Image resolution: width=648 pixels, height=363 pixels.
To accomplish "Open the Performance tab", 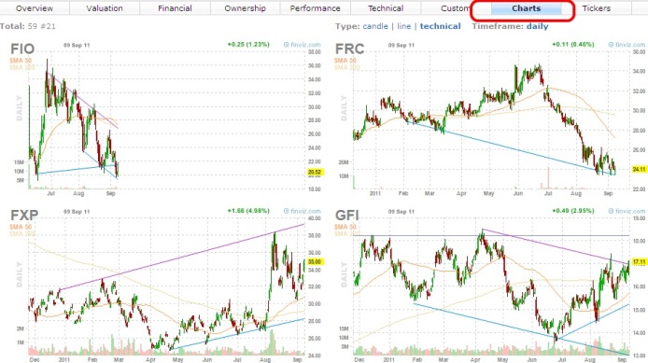I will pyautogui.click(x=316, y=8).
